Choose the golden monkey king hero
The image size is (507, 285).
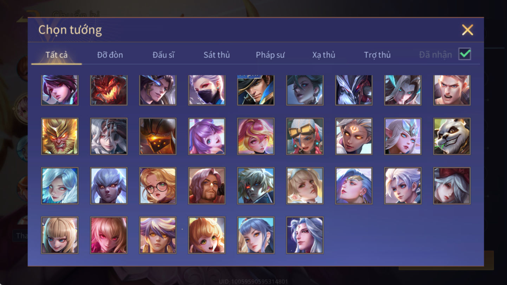60,137
